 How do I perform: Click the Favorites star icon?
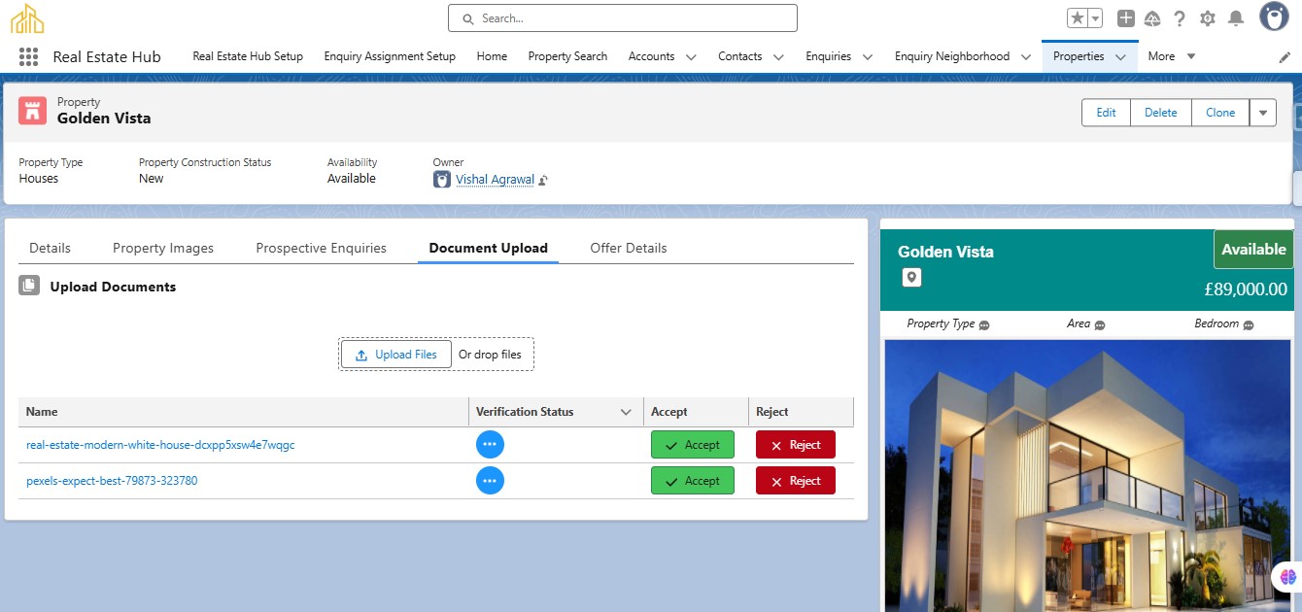(1077, 18)
